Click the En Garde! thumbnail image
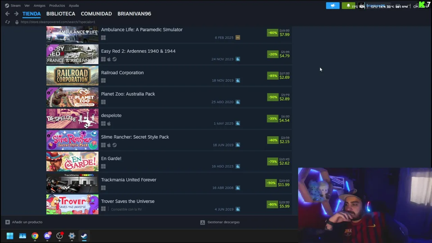The image size is (432, 243). click(x=72, y=161)
